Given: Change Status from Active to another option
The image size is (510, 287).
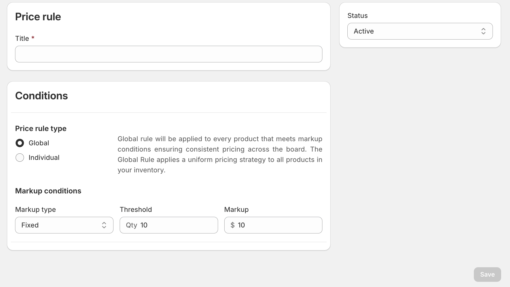Looking at the screenshot, I should point(420,31).
